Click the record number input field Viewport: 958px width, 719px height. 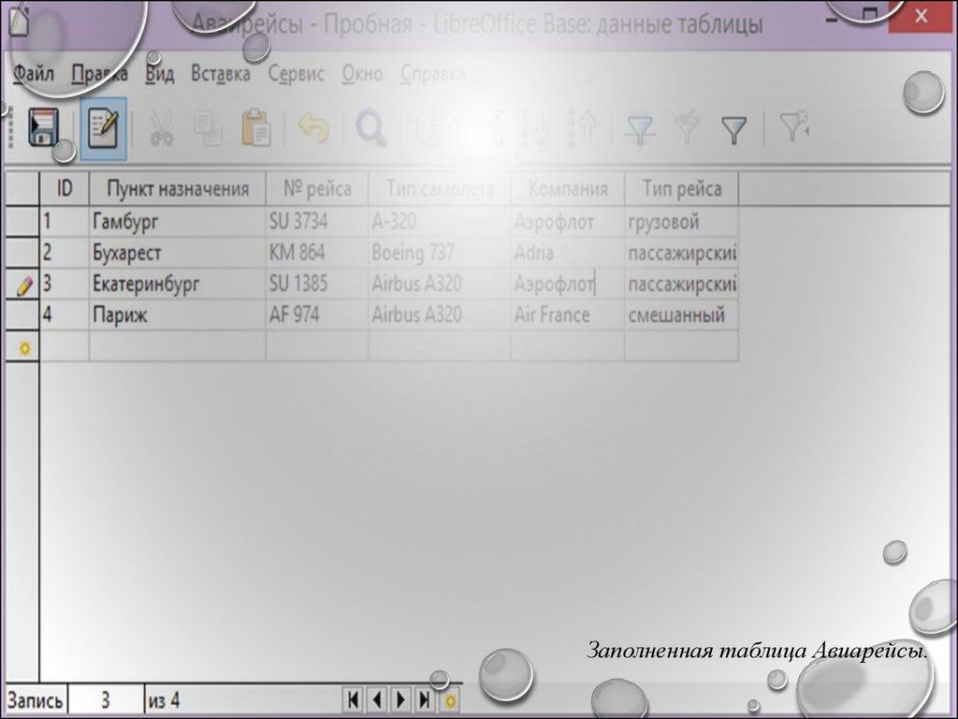point(105,699)
